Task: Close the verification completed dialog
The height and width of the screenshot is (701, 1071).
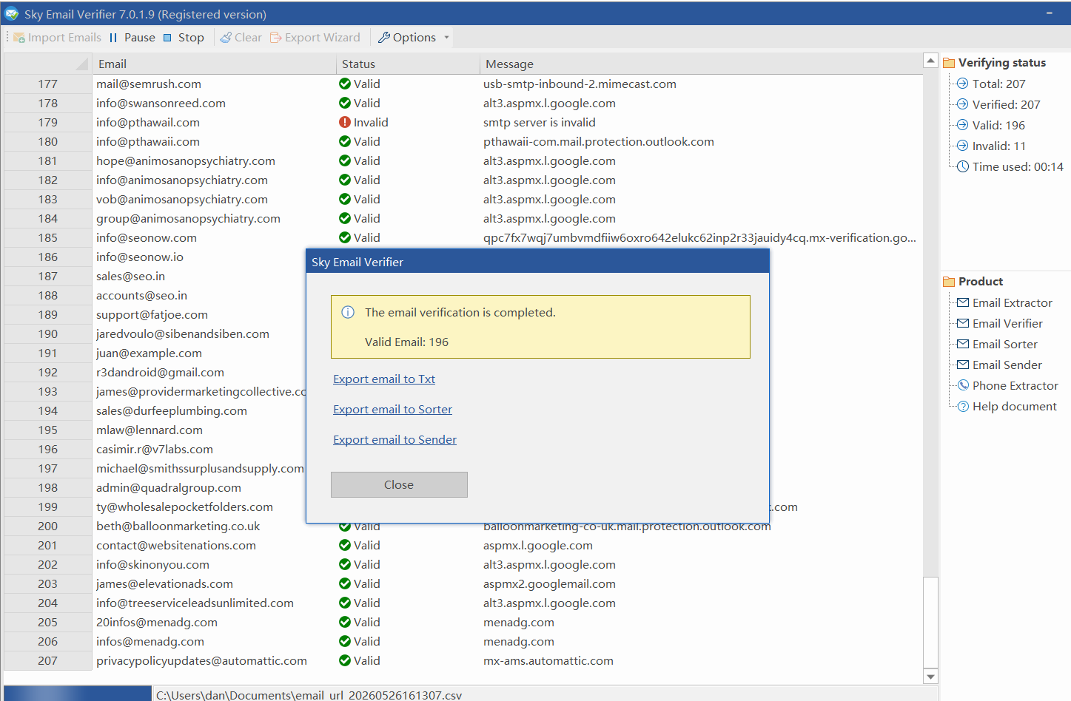Action: coord(399,485)
